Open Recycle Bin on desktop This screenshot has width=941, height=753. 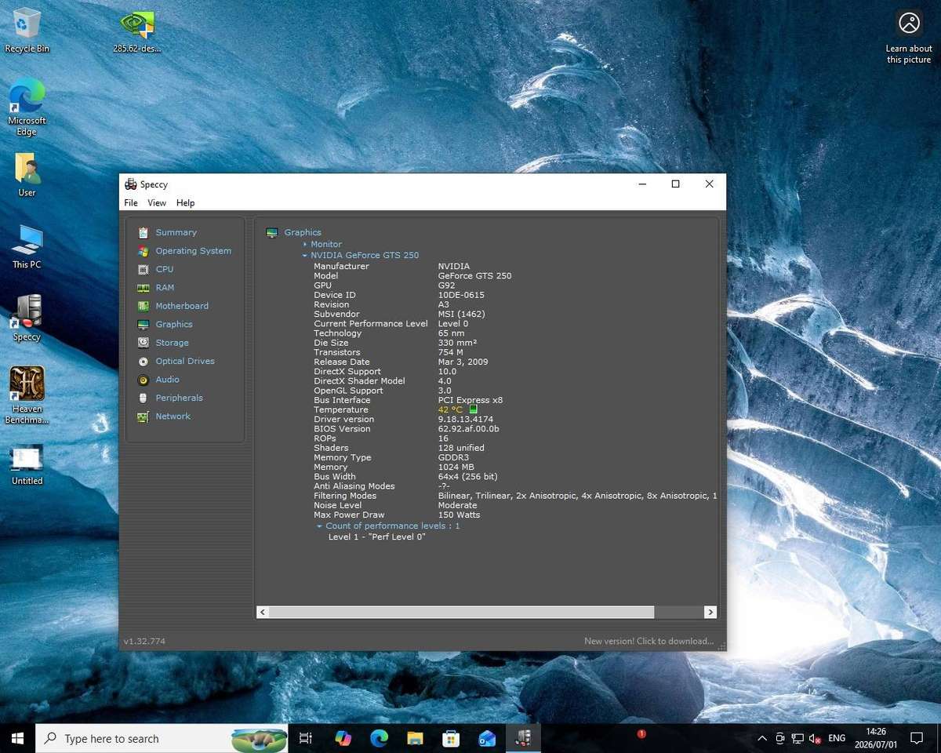click(27, 31)
